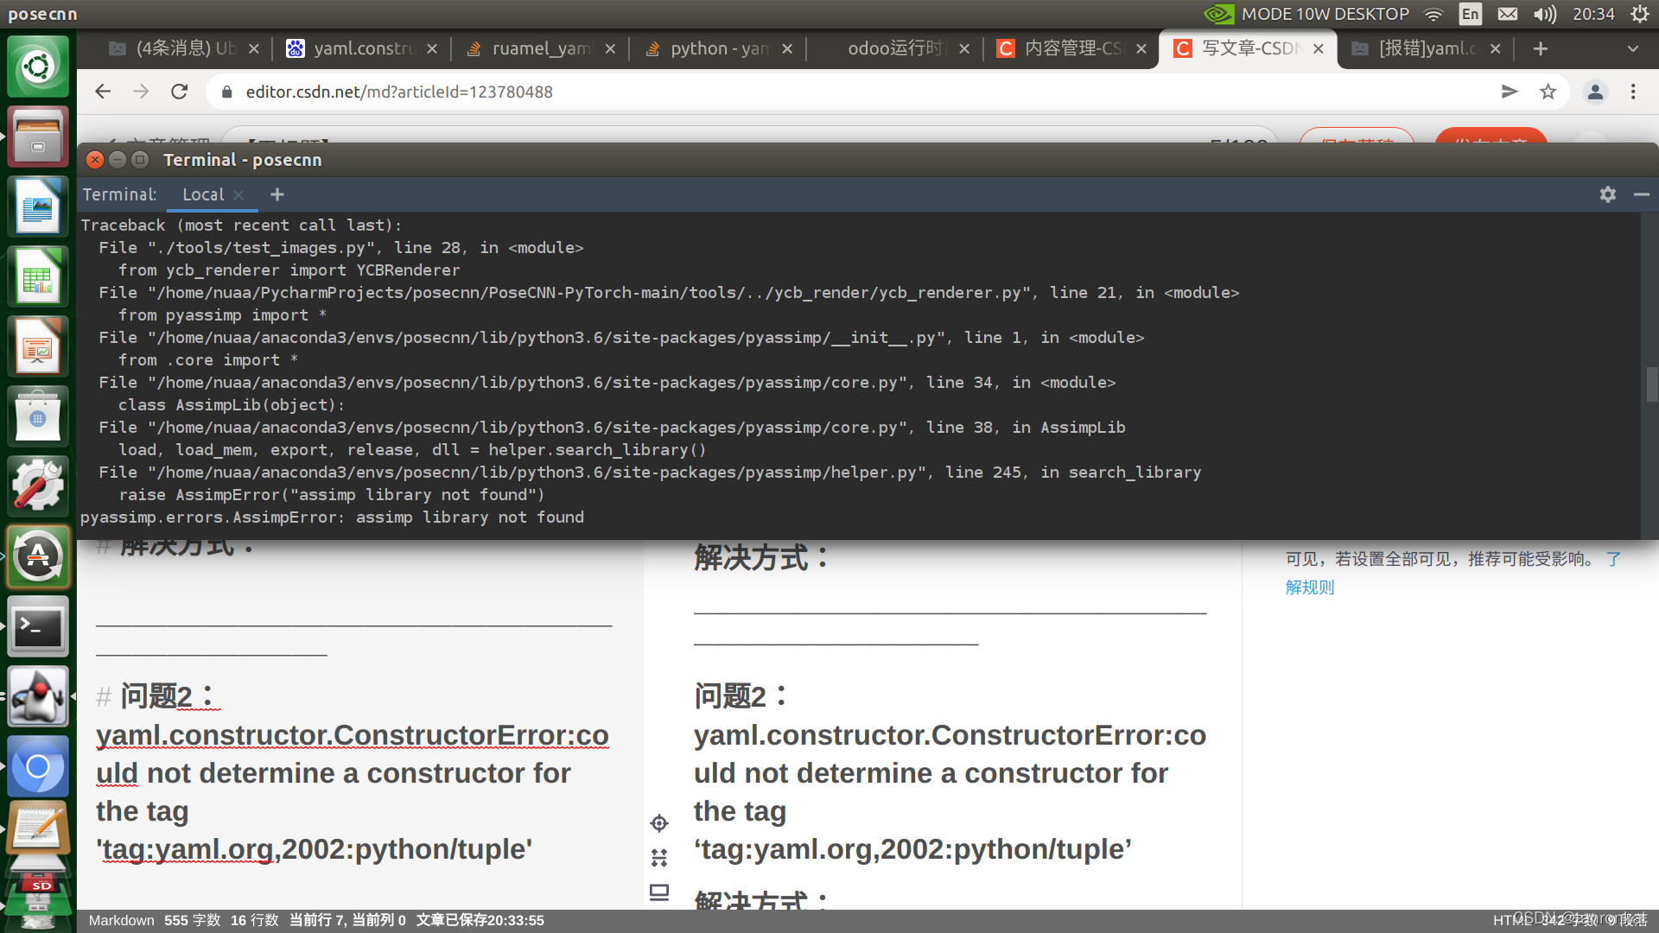The height and width of the screenshot is (933, 1659).
Task: Open the Chrome profile avatar icon
Action: (1595, 92)
